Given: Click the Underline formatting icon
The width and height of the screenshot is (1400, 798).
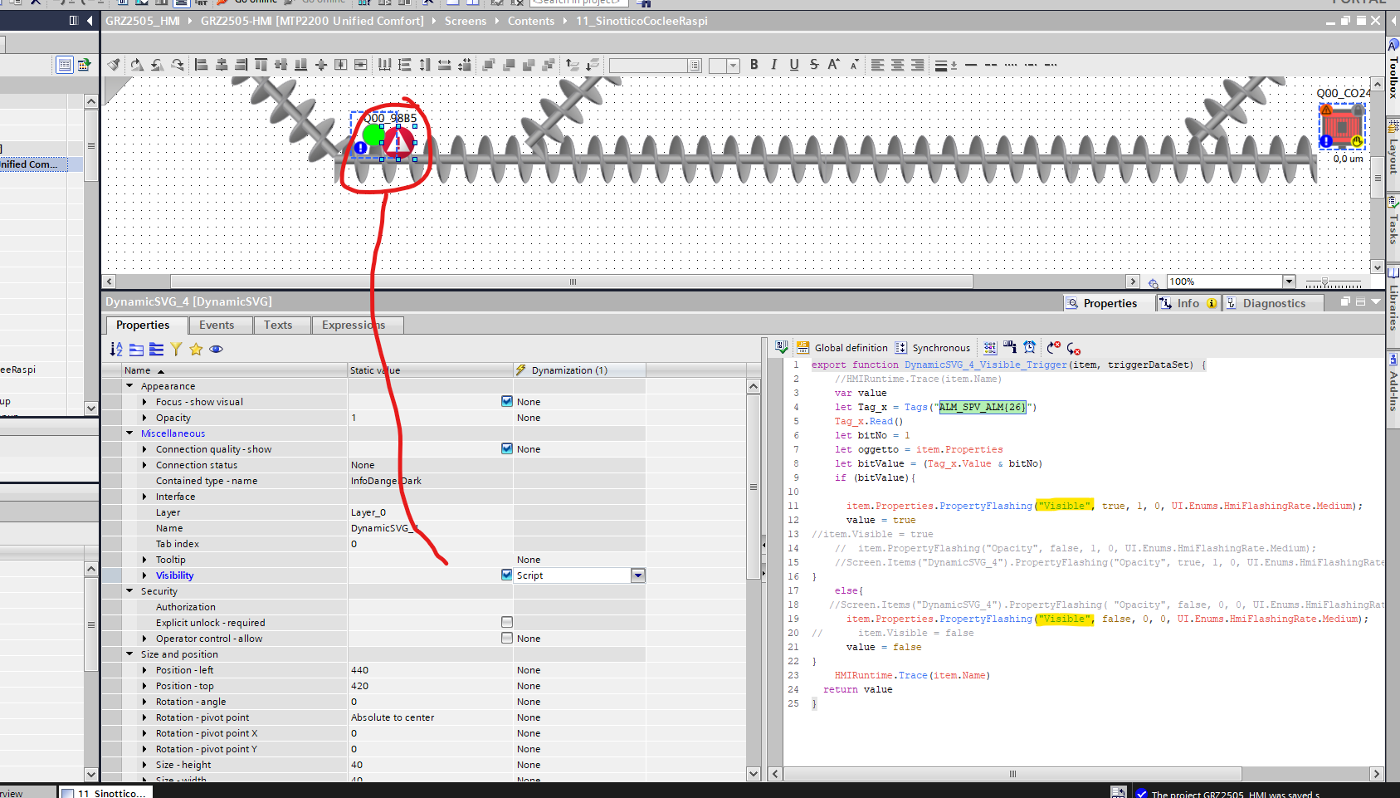Looking at the screenshot, I should 793,65.
